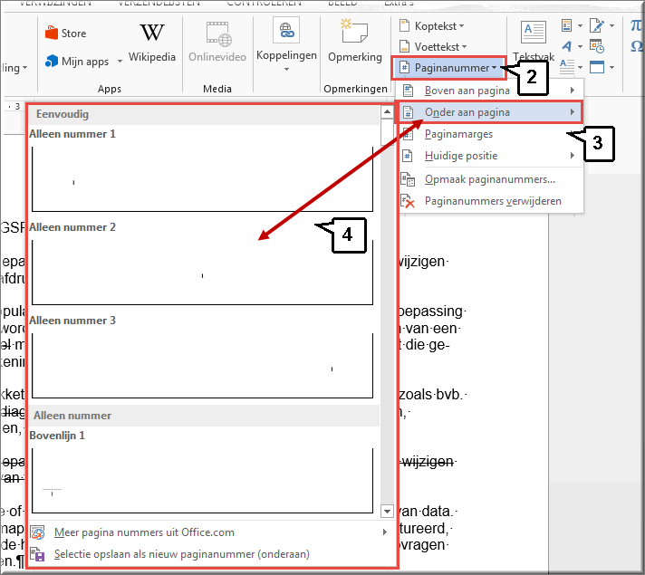Insert date and time icon

596,46
